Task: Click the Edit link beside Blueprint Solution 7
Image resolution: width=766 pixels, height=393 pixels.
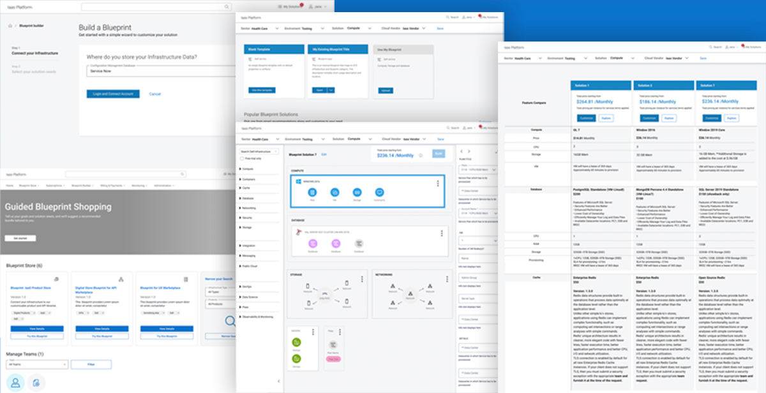Action: (x=324, y=154)
